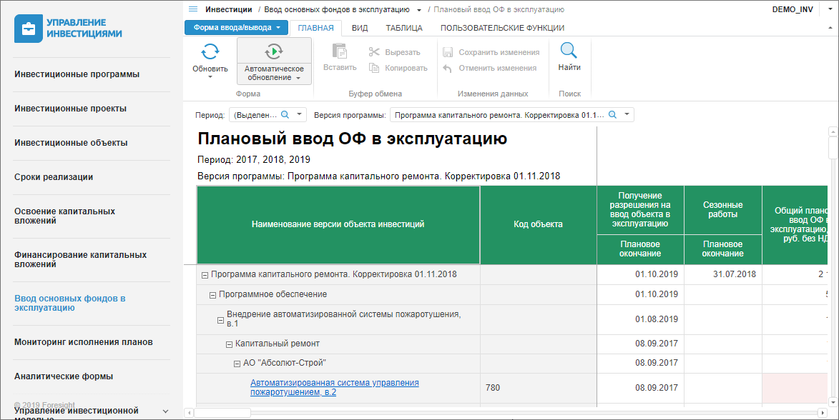Open Версия программы dropdown arrow
839x420 pixels.
(627, 114)
